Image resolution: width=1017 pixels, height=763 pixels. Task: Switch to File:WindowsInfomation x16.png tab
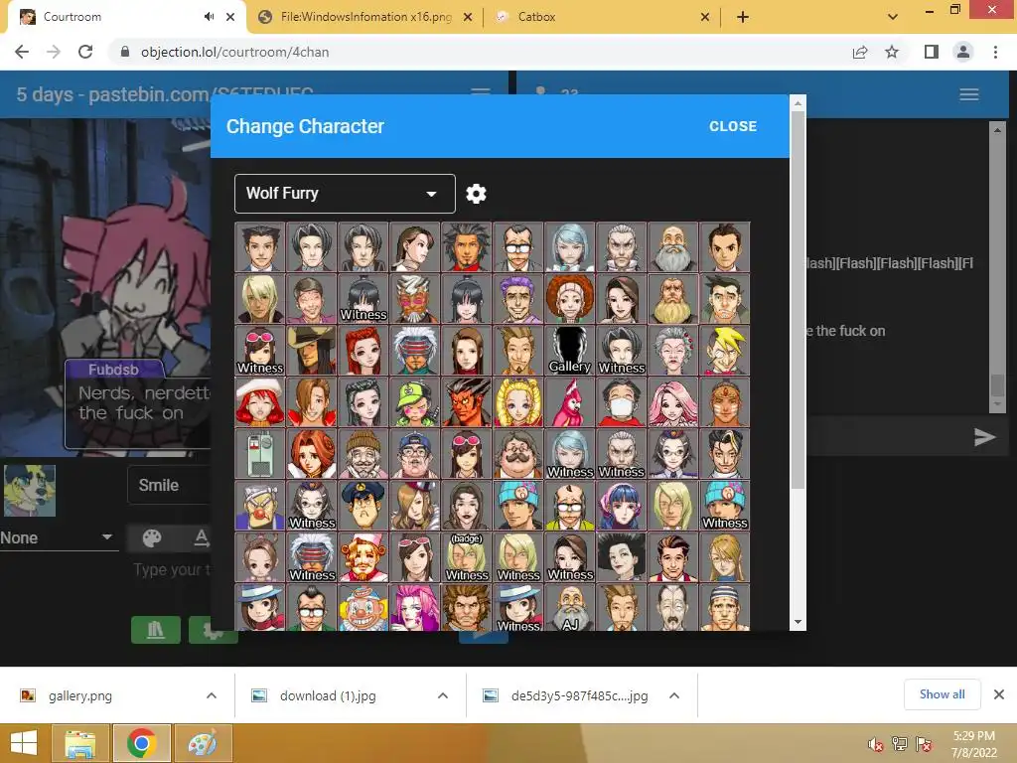click(x=365, y=17)
